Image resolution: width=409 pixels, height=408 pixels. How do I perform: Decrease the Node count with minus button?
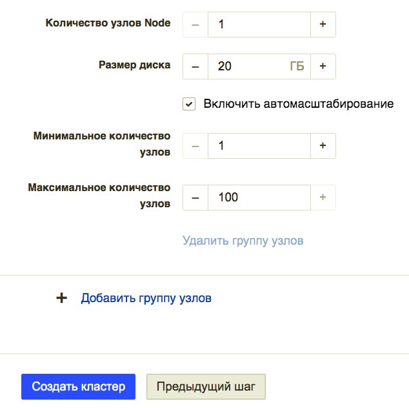tap(195, 25)
